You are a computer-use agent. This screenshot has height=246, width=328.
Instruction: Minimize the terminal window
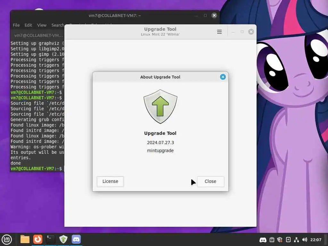196,15
